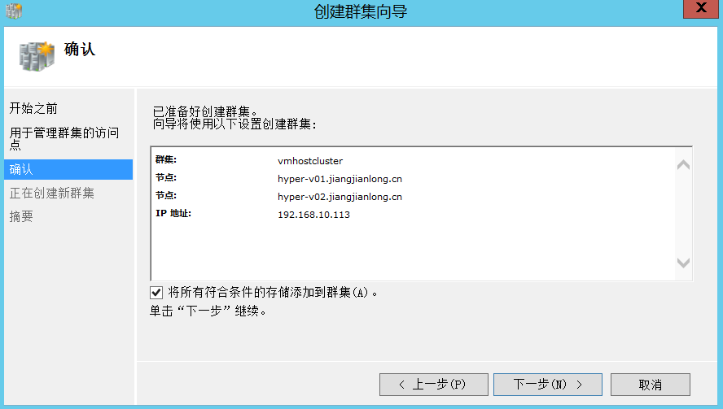The width and height of the screenshot is (723, 409).
Task: Click the 创建群集向导 window title
Action: (361, 11)
